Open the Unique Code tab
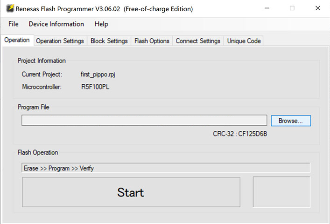 (244, 41)
